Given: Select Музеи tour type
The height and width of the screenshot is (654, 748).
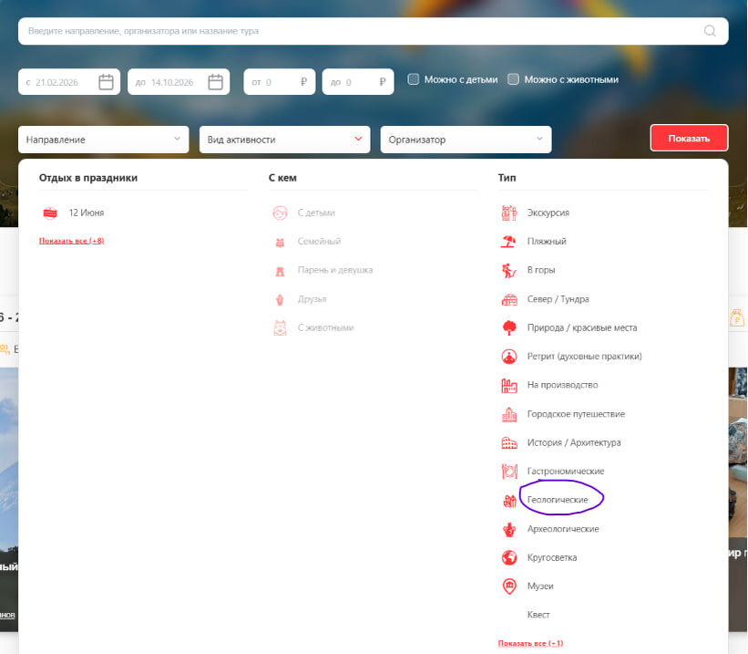Looking at the screenshot, I should click(540, 587).
